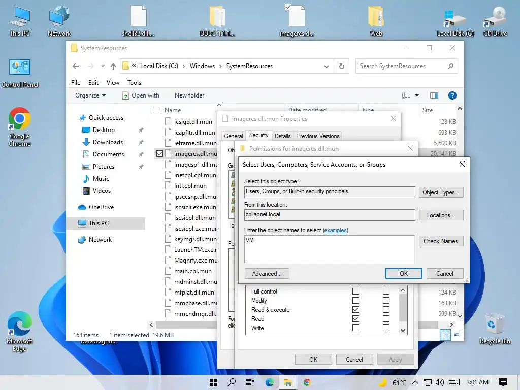The height and width of the screenshot is (390, 520).
Task: Check Deny for Write permission
Action: tap(386, 328)
